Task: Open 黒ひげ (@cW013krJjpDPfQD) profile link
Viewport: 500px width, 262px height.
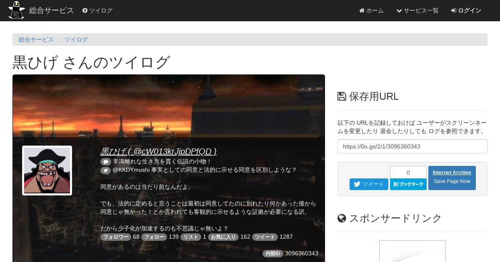Action: (158, 151)
